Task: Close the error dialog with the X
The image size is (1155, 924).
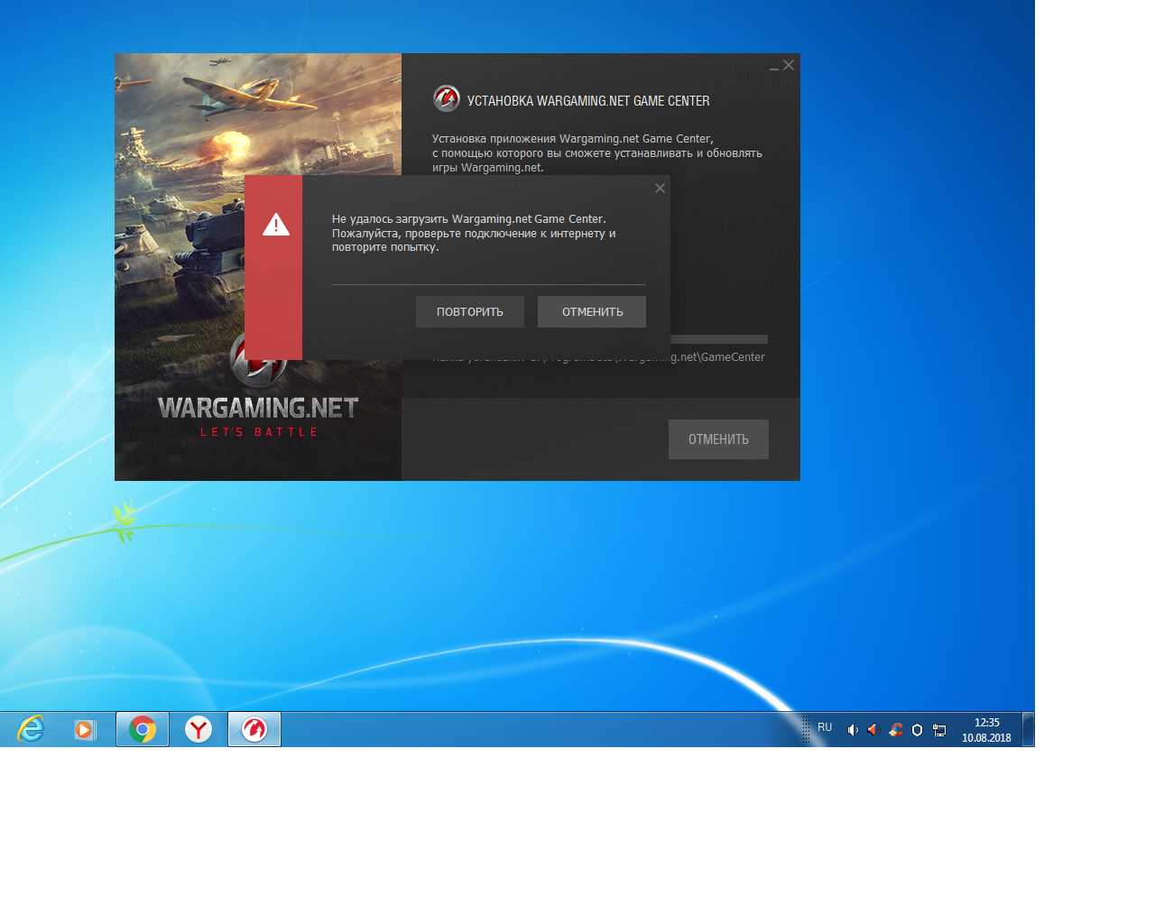Action: 660,189
